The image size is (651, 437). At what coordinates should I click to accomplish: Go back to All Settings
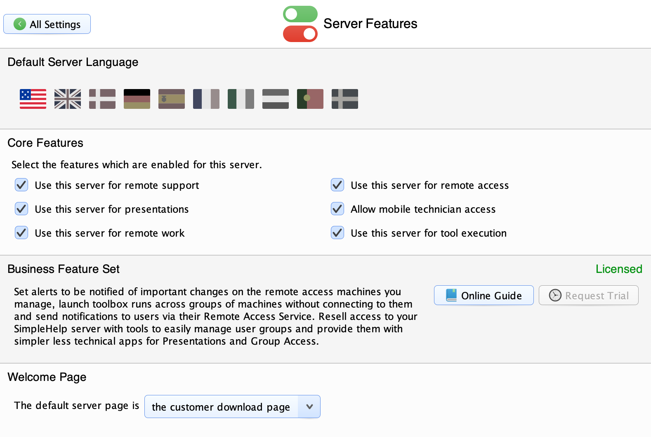(47, 24)
